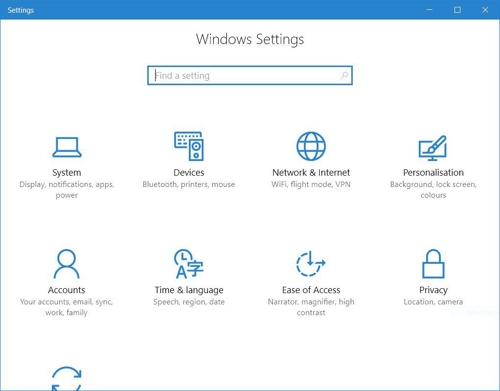Click 'Bluetooth, printers, mouse' description
This screenshot has width=500, height=391.
pyautogui.click(x=189, y=184)
